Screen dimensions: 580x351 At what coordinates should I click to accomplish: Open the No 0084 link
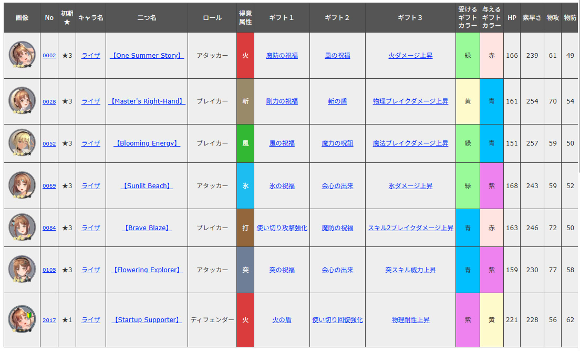click(x=49, y=228)
